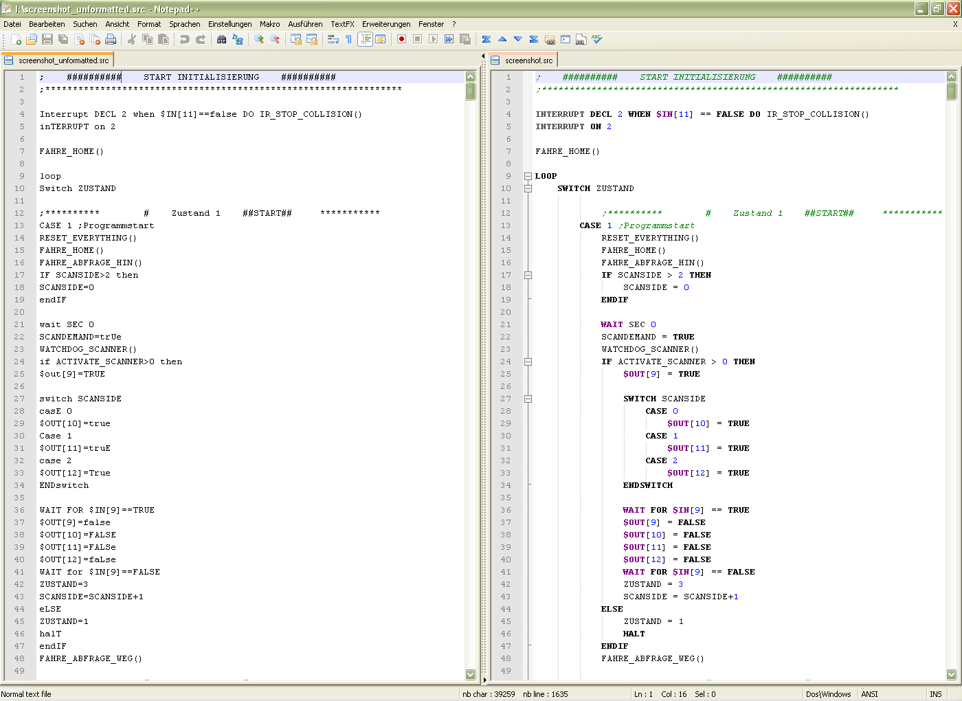
Task: Click the Zoom Out magnifier icon
Action: [x=275, y=40]
